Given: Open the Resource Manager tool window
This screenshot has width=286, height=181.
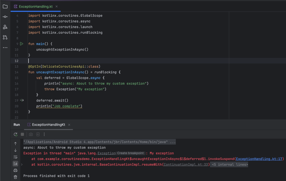Looking at the screenshot, I should 5,27.
